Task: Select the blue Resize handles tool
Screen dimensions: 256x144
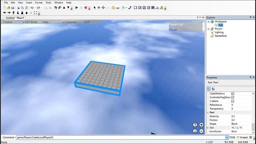Action: pyautogui.click(x=103, y=8)
